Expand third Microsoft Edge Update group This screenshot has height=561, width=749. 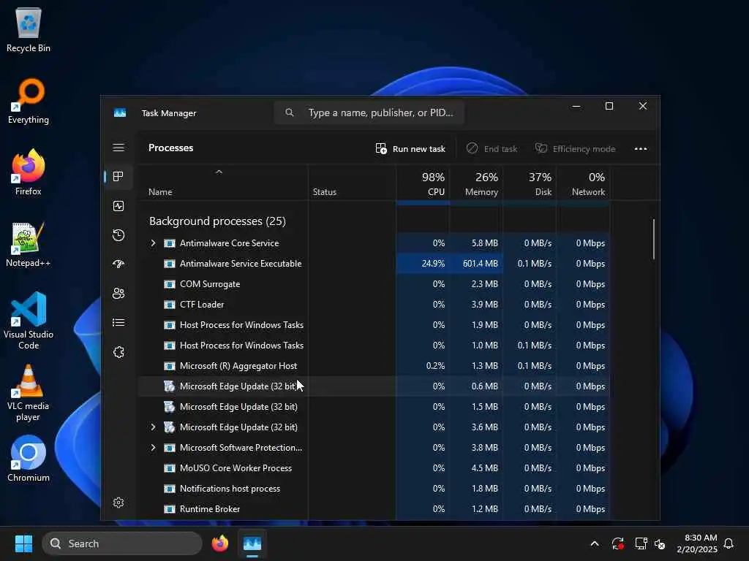tap(153, 427)
